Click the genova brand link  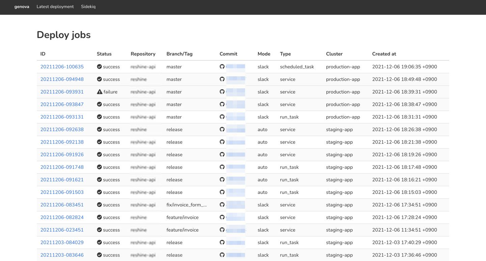[22, 7]
